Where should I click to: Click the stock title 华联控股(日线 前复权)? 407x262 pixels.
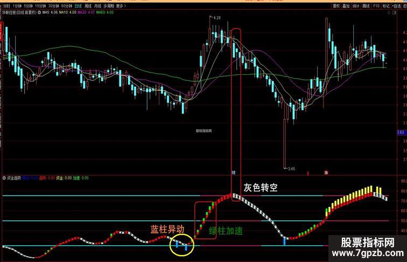click(19, 12)
